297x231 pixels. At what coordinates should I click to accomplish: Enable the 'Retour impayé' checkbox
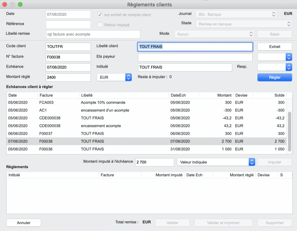[x=100, y=25]
